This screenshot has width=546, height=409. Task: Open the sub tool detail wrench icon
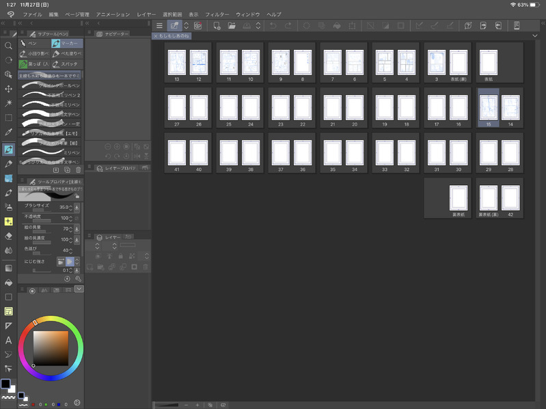[x=78, y=279]
